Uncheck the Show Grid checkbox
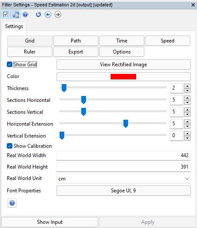 coord(9,64)
